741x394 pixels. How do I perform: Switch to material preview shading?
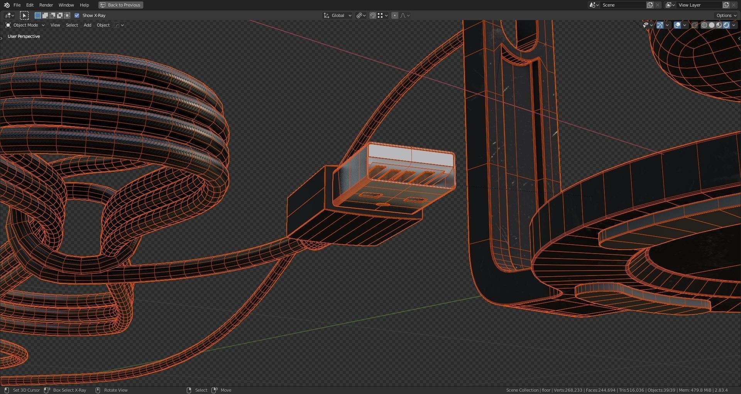click(x=719, y=25)
